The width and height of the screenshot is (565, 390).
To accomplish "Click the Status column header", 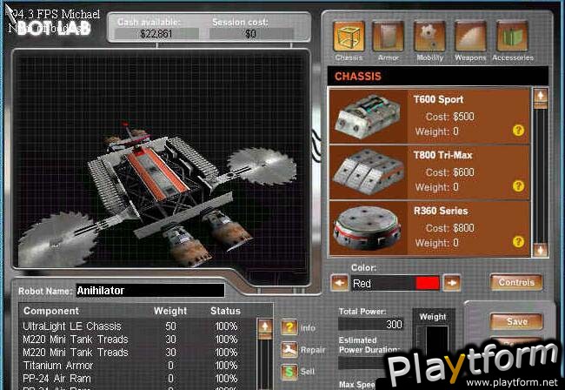I will (225, 311).
